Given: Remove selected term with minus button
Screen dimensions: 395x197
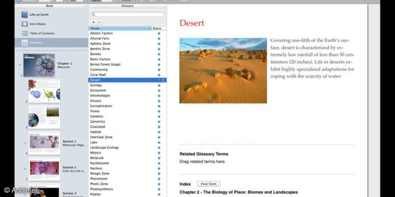Looking at the screenshot, I should pyautogui.click(x=99, y=22).
